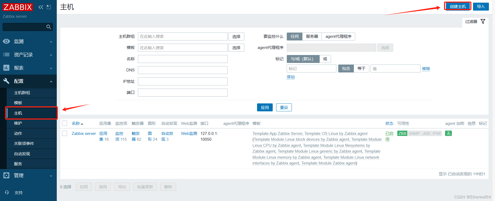Open 维护 in the configuration menu

click(32, 123)
